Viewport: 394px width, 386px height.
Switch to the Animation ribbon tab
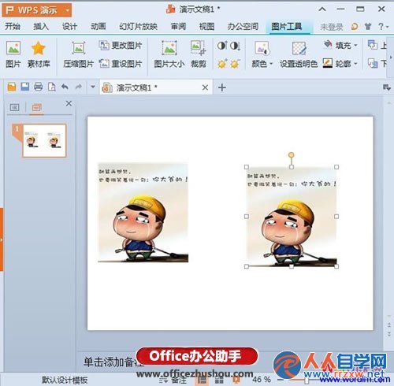point(98,26)
